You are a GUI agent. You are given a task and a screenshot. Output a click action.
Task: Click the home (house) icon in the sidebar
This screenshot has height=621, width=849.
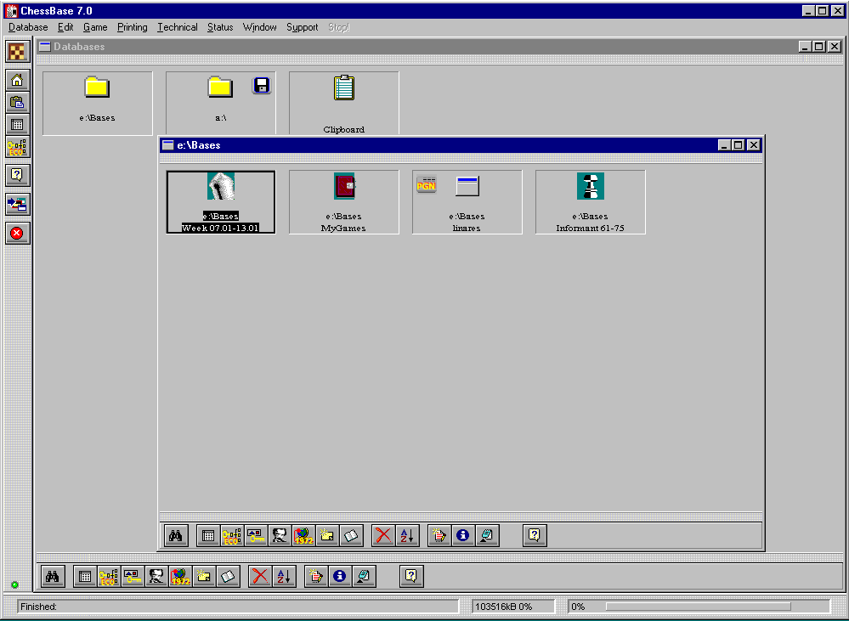point(17,80)
